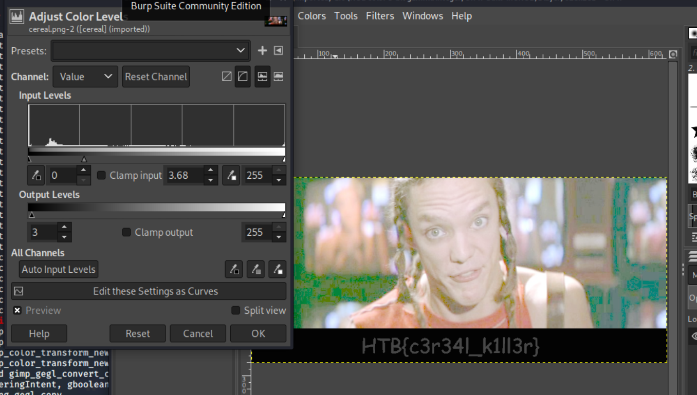Pick black point for all channels
This screenshot has height=395, width=697.
(233, 269)
